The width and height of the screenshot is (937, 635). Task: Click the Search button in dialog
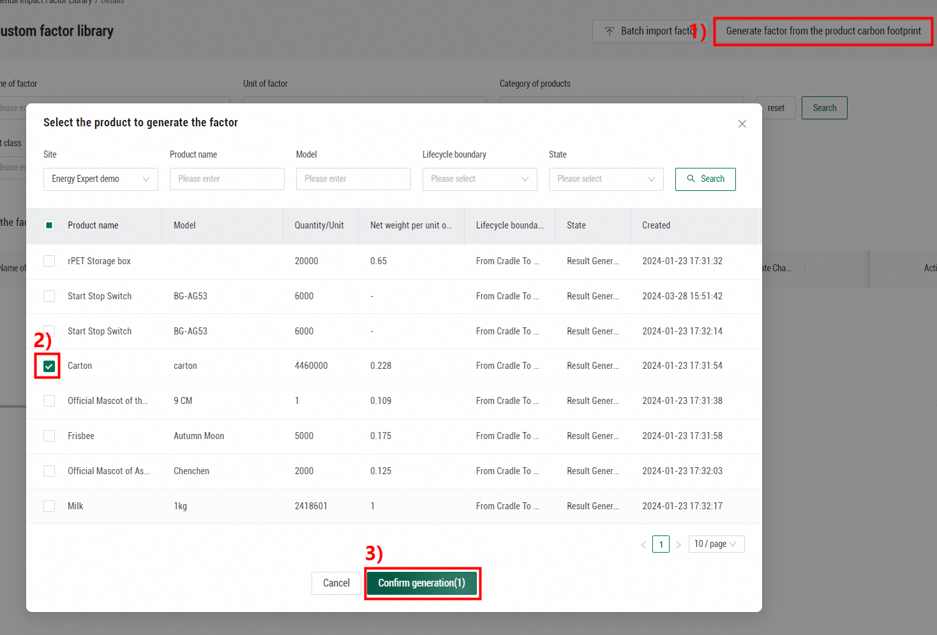click(x=705, y=179)
